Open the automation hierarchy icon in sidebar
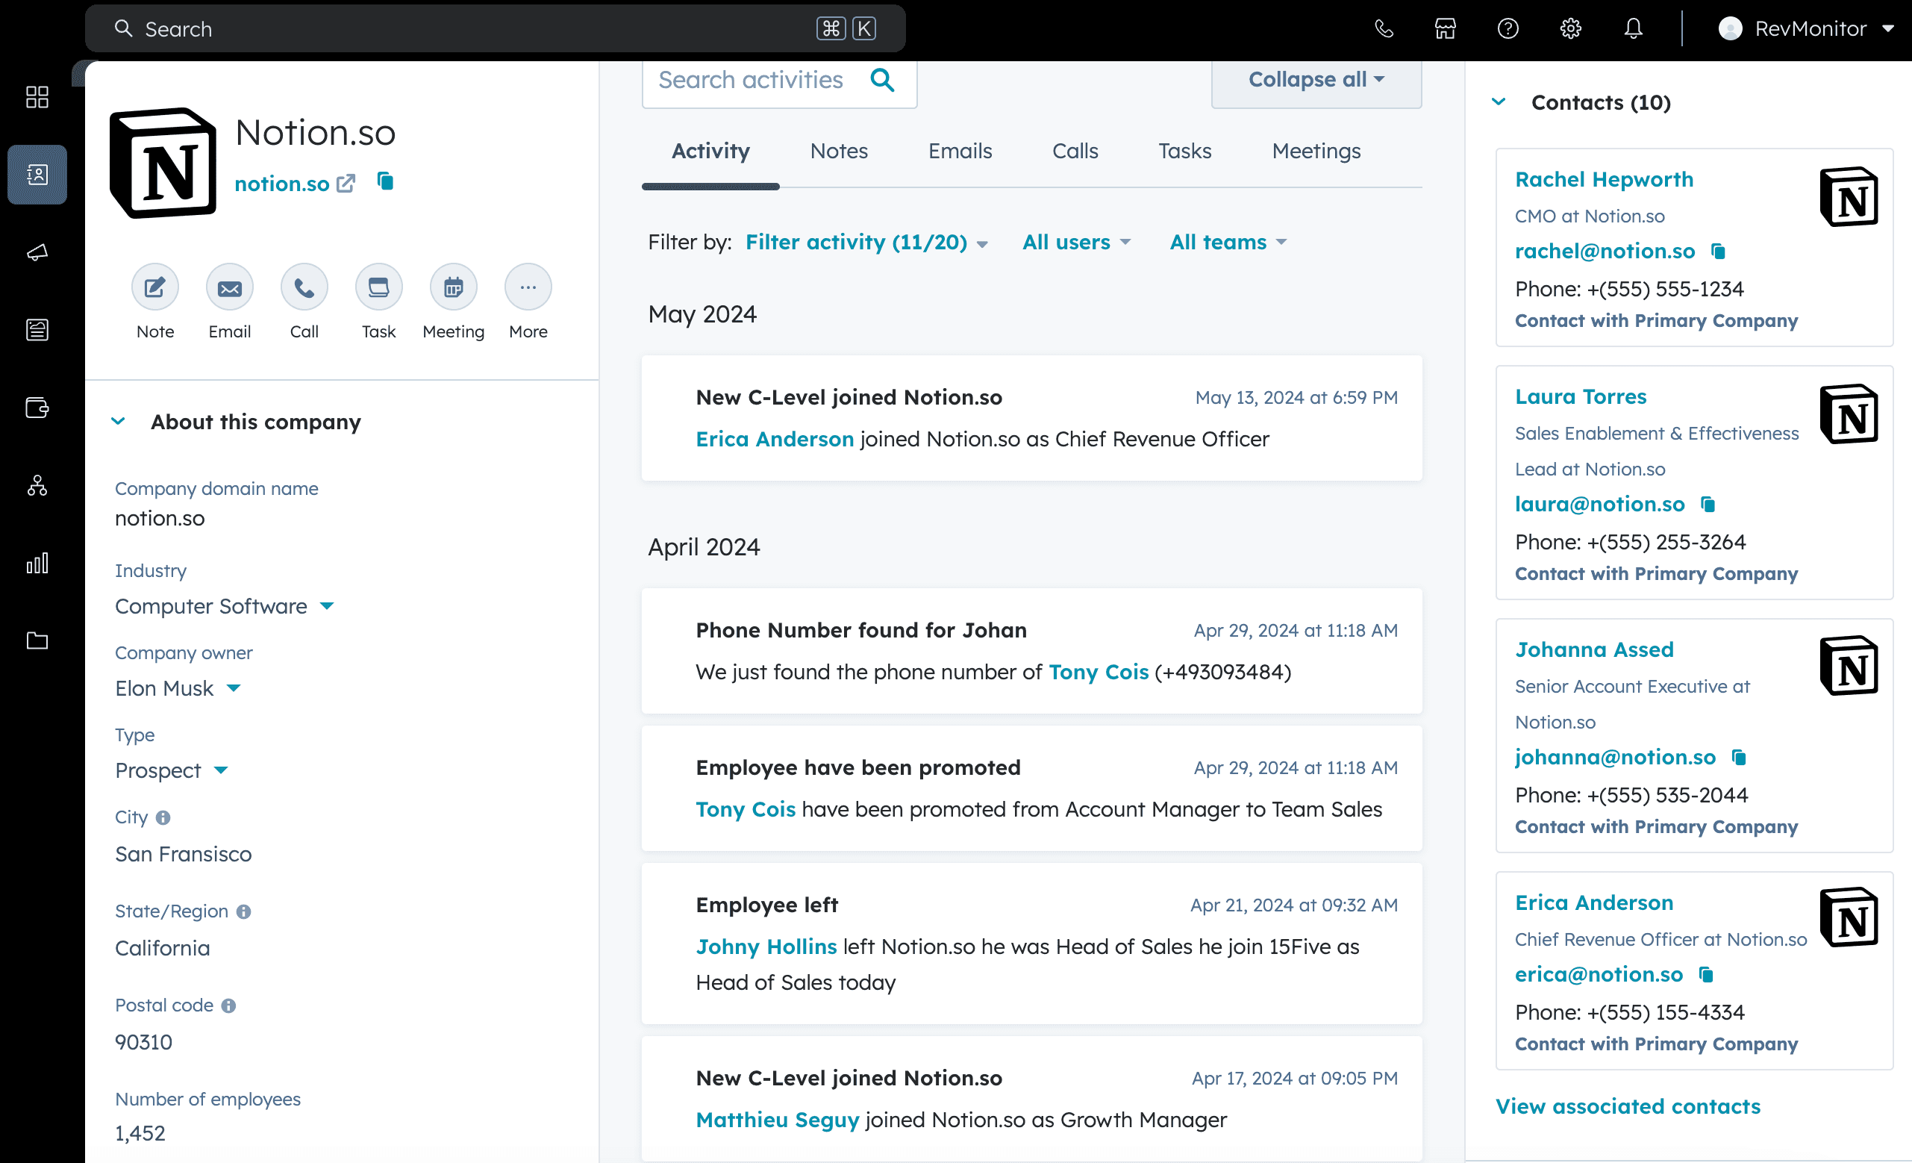 click(37, 485)
